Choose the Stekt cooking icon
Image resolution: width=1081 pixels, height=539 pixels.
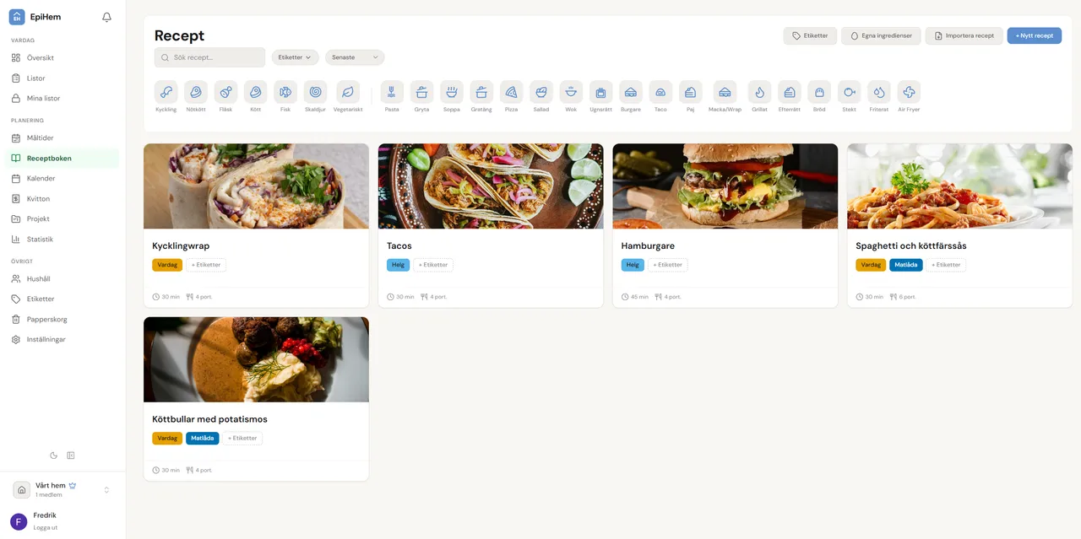849,92
